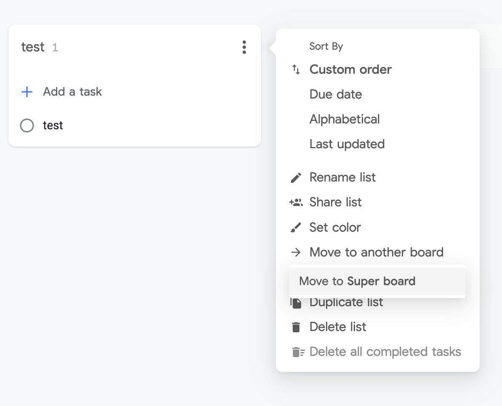This screenshot has height=406, width=502.
Task: Open Move to another board submenu
Action: (x=376, y=252)
